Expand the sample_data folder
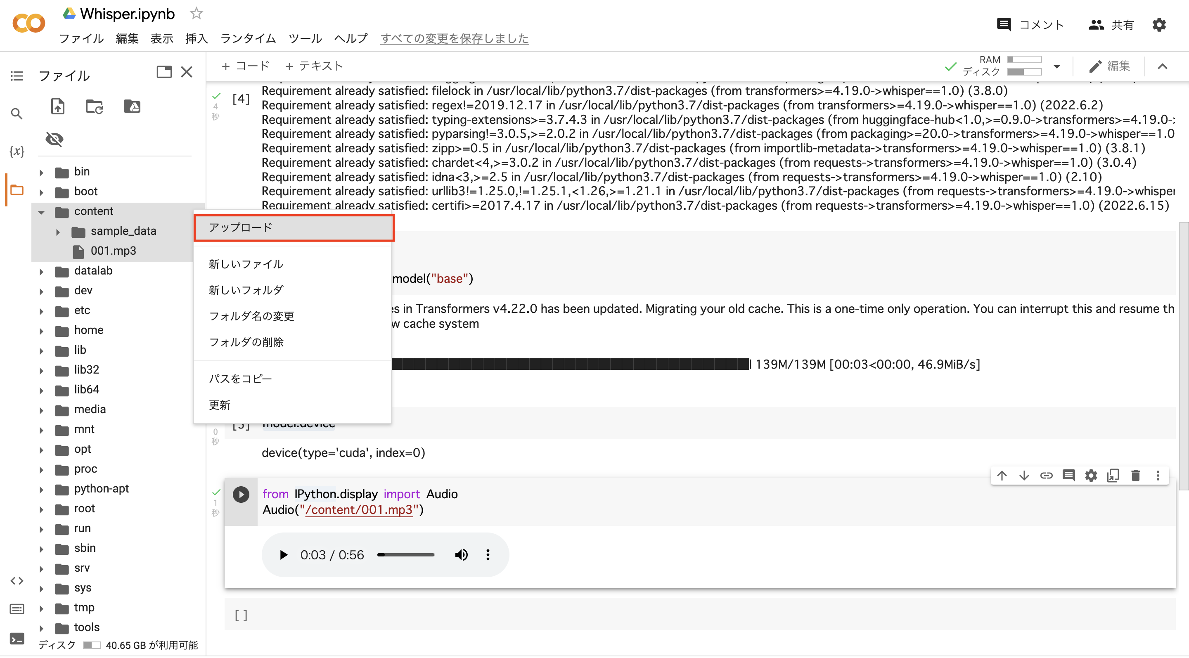 (x=58, y=232)
